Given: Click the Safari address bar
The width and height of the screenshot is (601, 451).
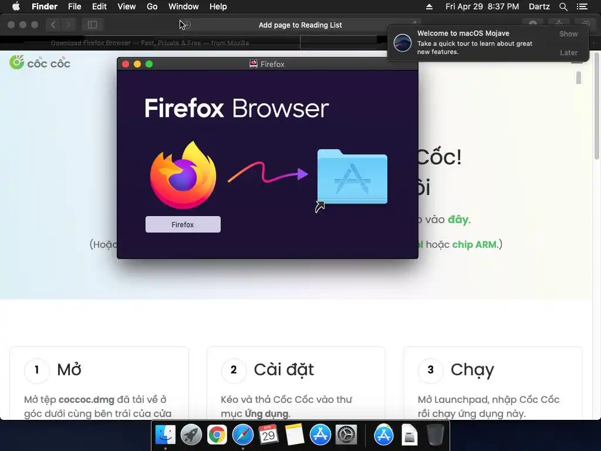Looking at the screenshot, I should click(x=300, y=25).
